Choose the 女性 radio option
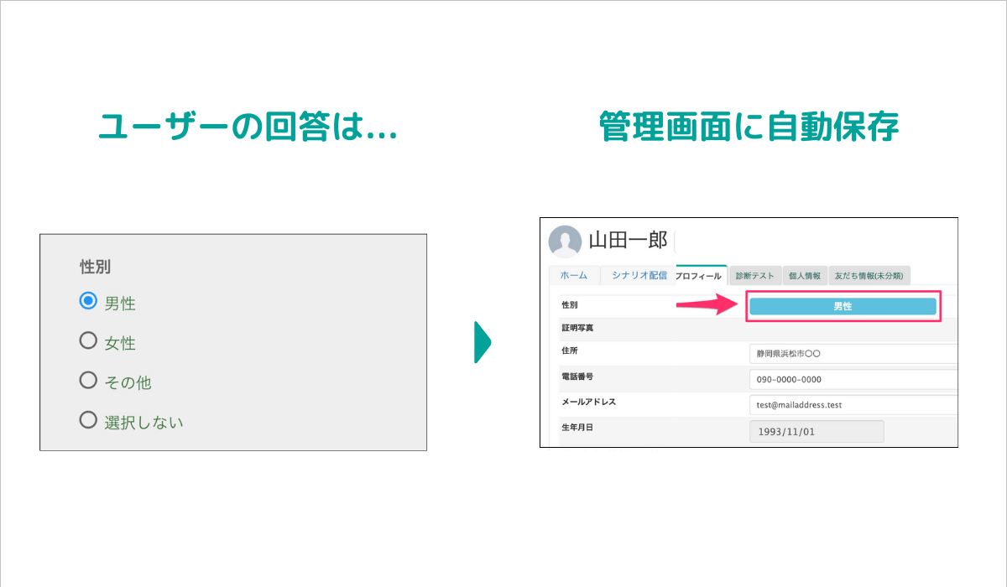Viewport: 1007px width, 587px height. pyautogui.click(x=88, y=341)
